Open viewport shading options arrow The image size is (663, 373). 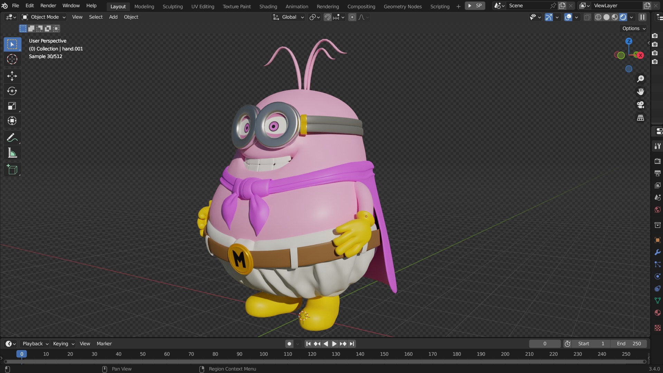coord(632,17)
